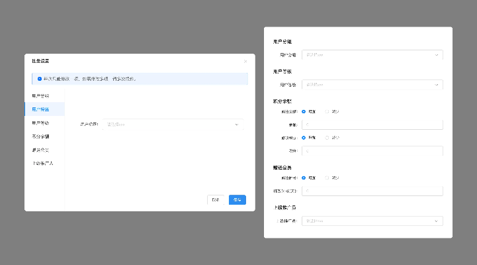Go to the 上级推广人 sidebar tab

(42, 162)
